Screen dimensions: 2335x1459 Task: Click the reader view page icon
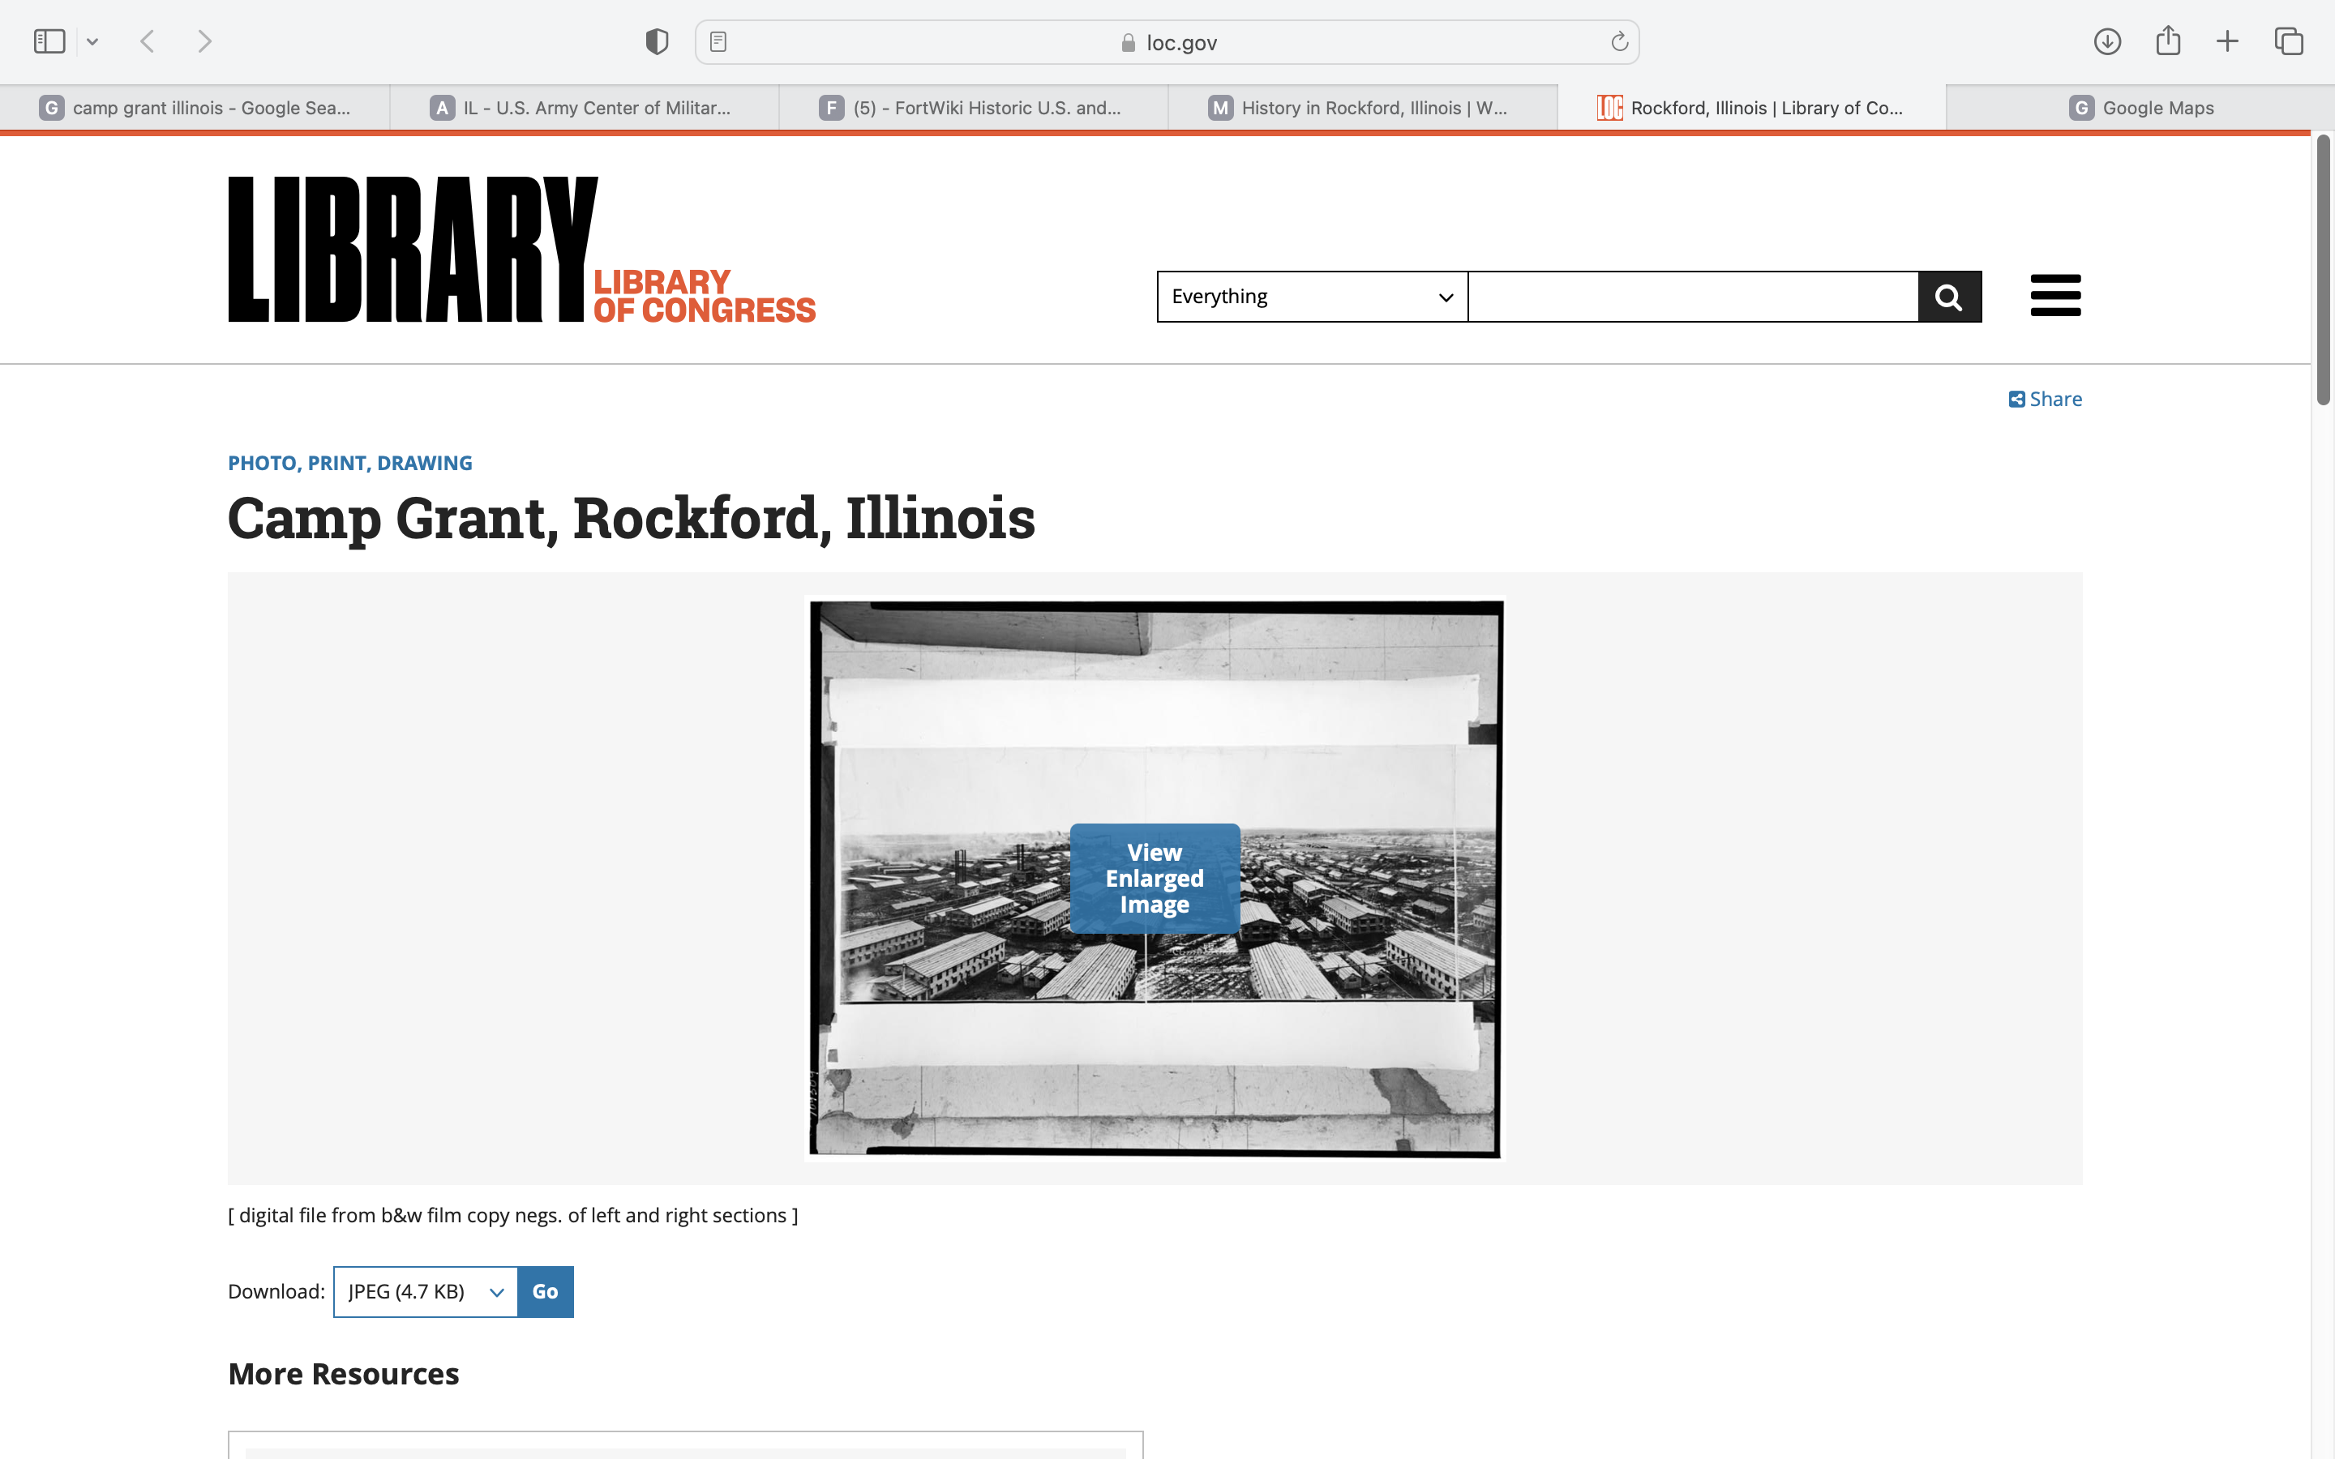(x=718, y=41)
